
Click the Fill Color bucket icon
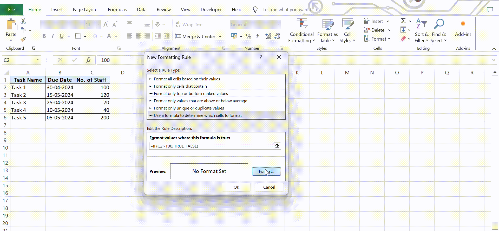95,36
